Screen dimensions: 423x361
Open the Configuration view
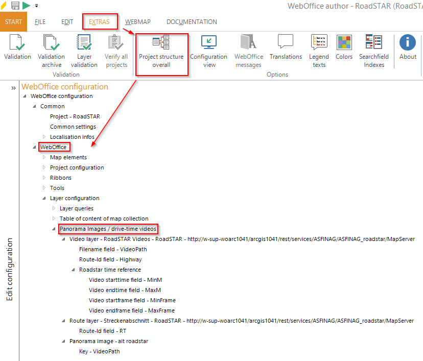coord(208,49)
